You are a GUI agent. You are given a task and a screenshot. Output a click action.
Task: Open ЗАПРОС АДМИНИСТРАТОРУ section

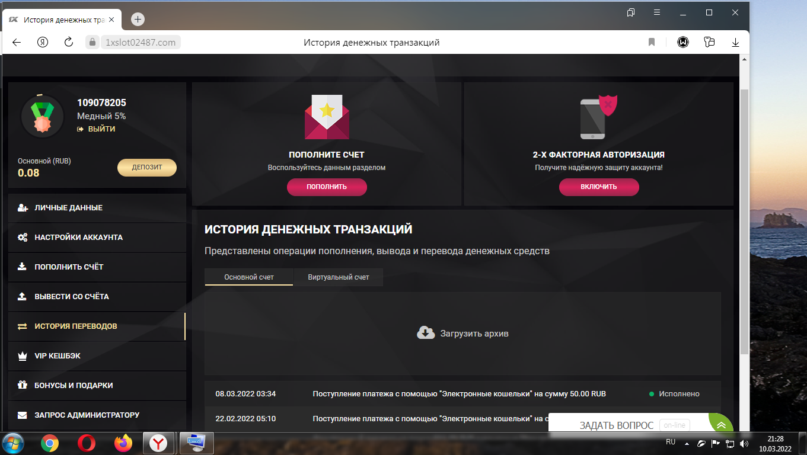(97, 415)
